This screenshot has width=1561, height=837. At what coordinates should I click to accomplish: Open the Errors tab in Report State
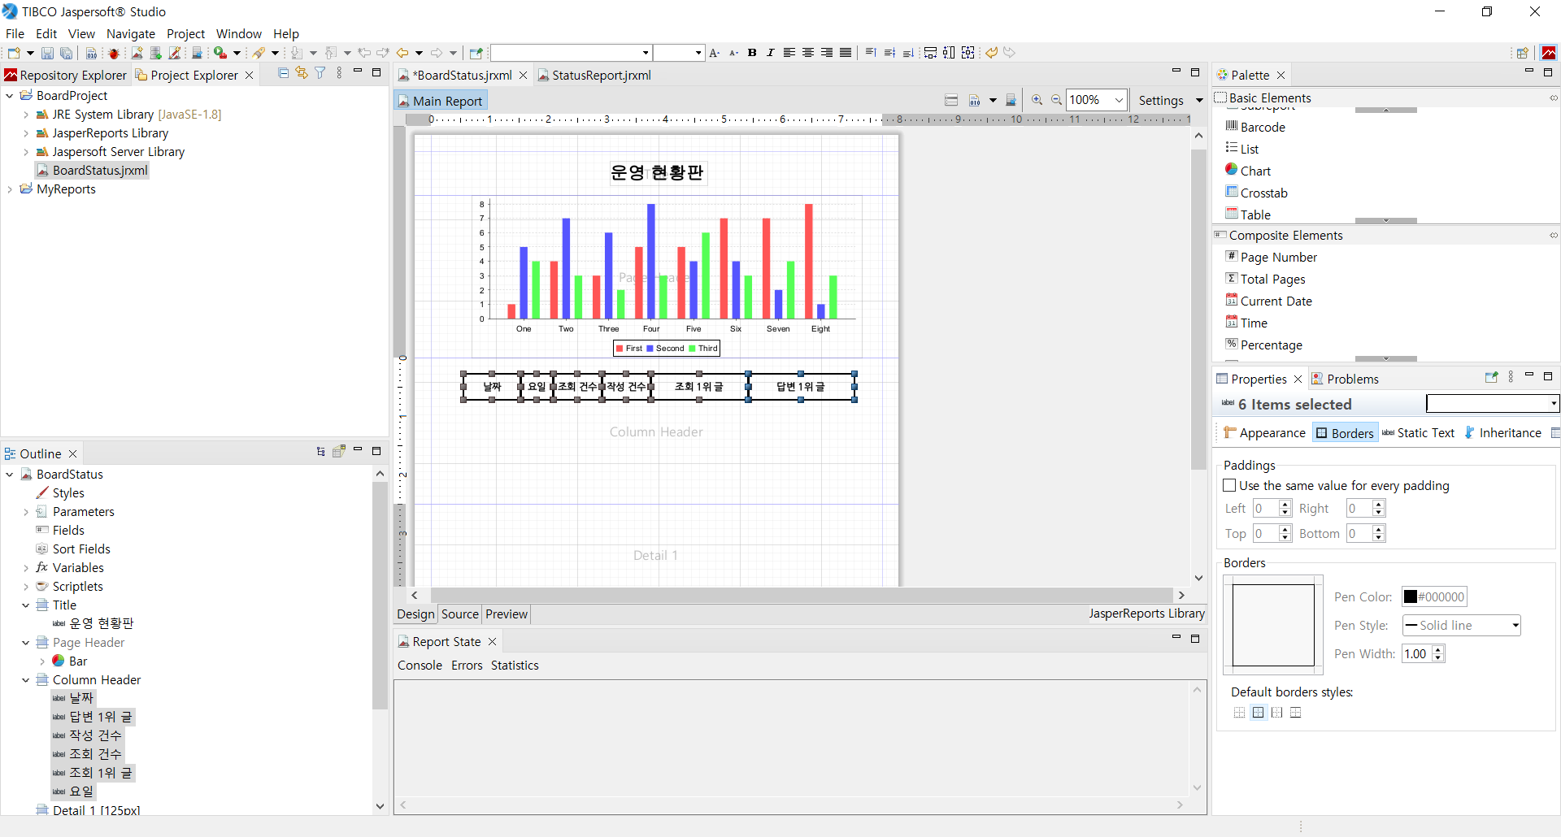click(467, 665)
